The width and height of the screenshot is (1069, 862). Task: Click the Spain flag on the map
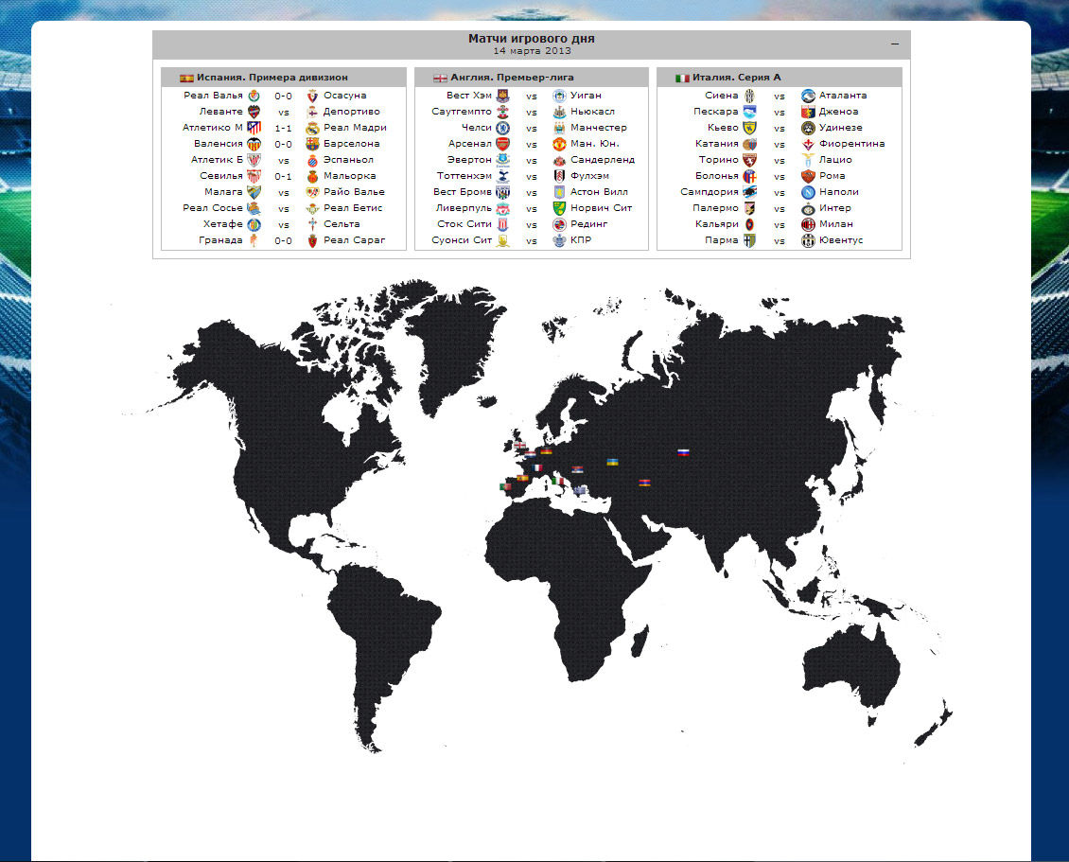tap(523, 478)
